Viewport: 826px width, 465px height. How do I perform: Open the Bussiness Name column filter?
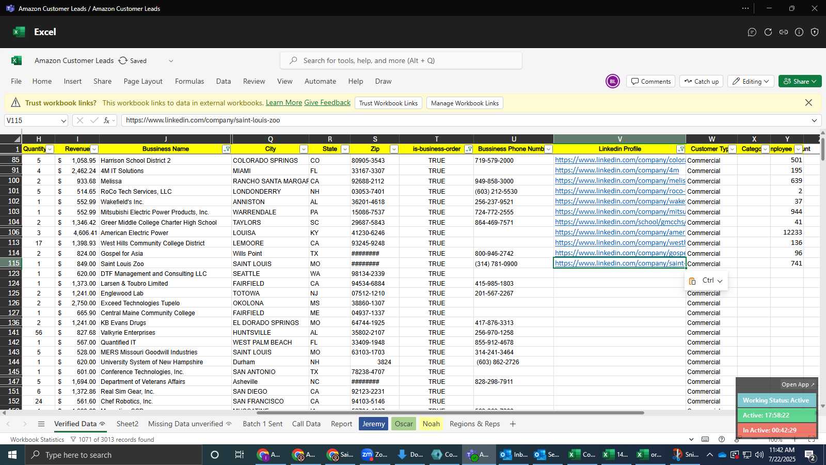coord(226,149)
